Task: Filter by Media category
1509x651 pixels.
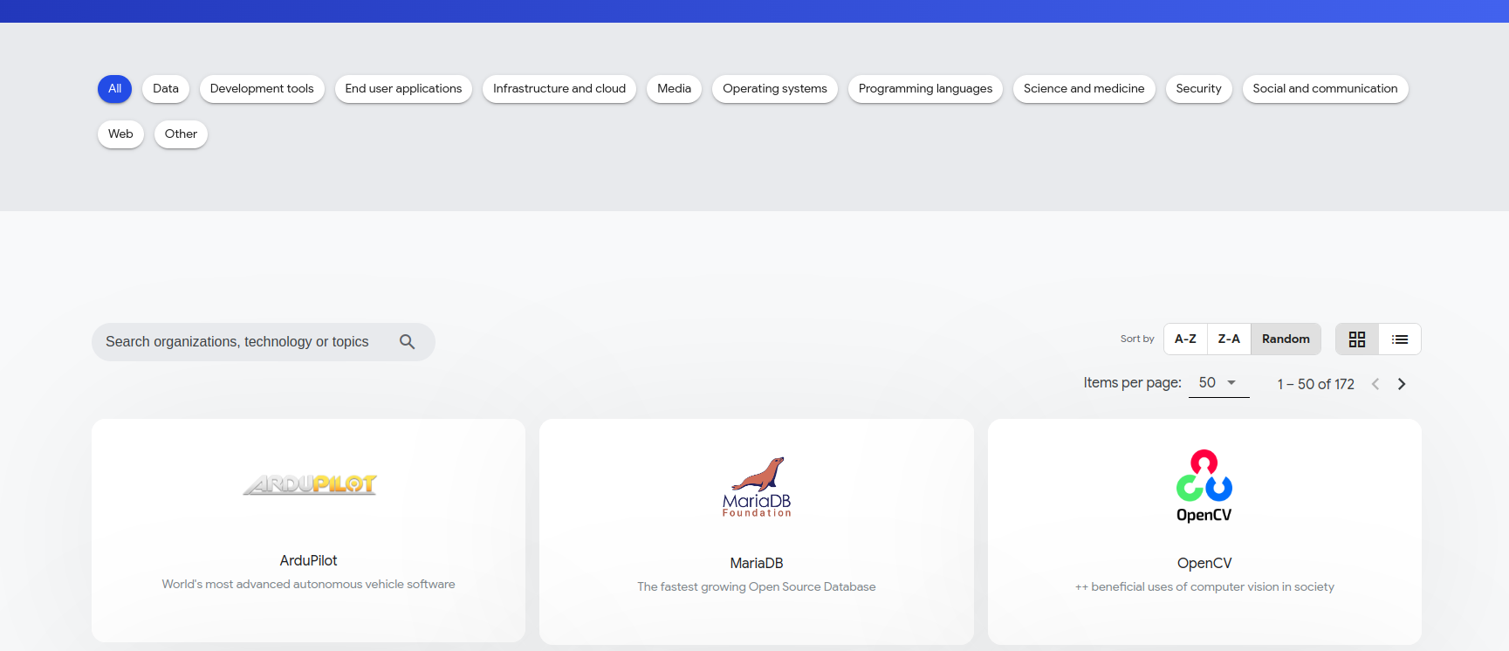Action: [674, 89]
